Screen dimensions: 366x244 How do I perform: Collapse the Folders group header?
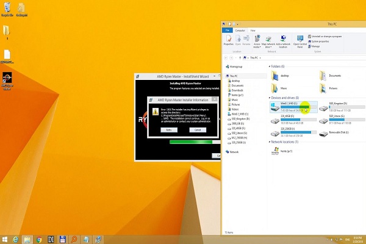pos(270,66)
